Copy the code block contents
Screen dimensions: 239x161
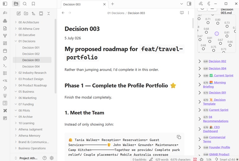(179, 137)
